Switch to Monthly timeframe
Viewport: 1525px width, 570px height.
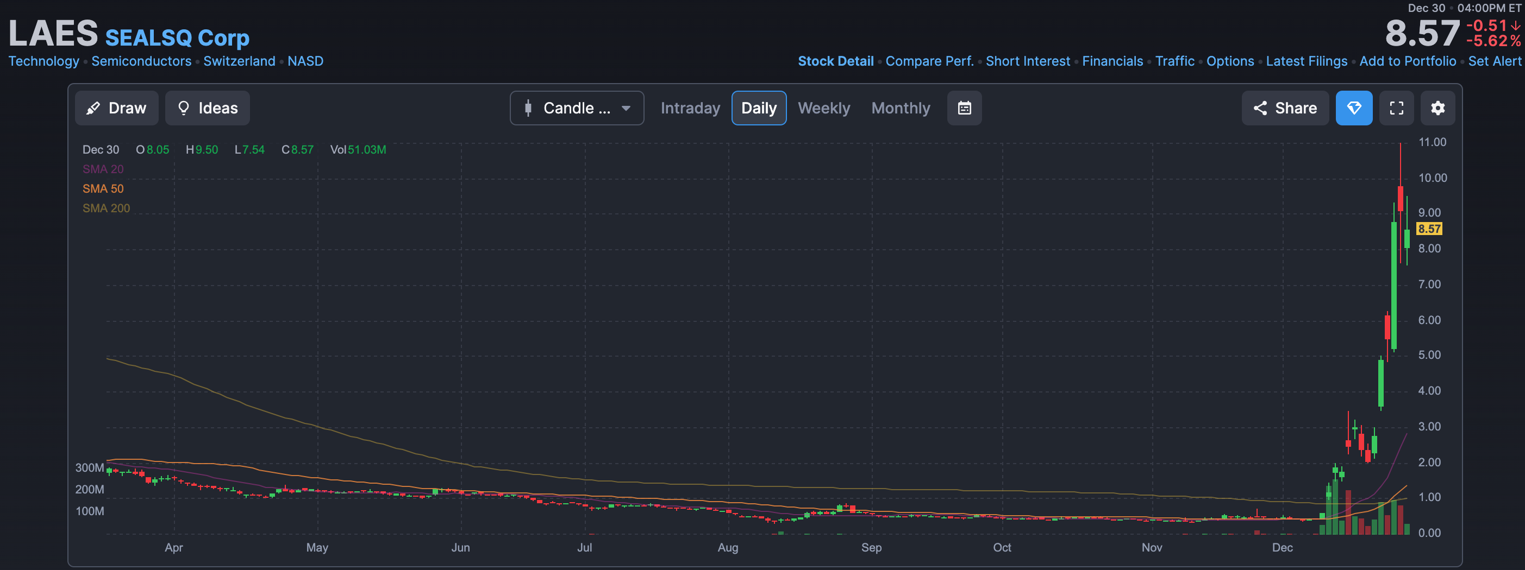coord(901,108)
